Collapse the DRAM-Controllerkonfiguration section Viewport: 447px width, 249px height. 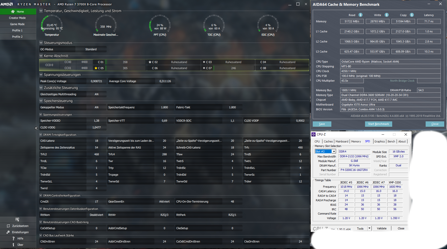pyautogui.click(x=41, y=195)
